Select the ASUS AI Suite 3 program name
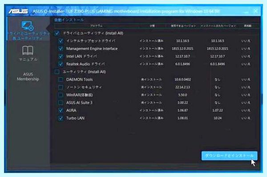 click(79, 103)
